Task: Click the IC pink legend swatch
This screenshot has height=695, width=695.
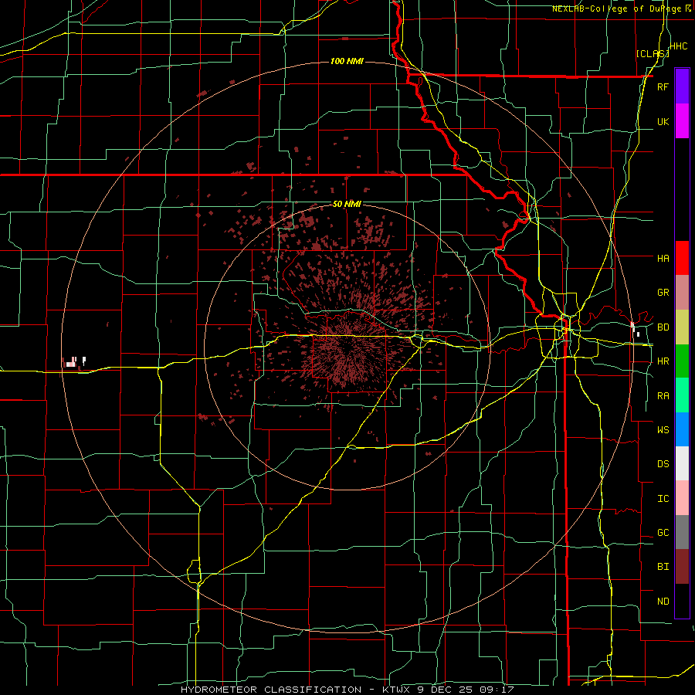Action: tap(682, 498)
